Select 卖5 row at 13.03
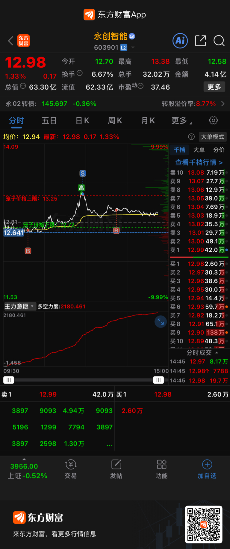 click(x=199, y=216)
